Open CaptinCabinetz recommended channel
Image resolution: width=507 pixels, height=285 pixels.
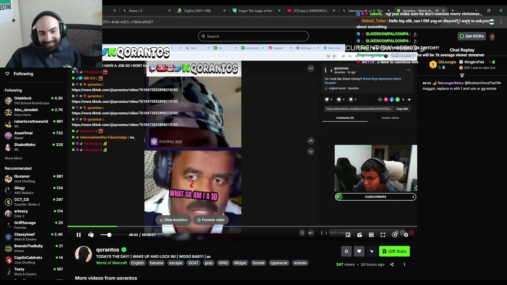coord(34,260)
